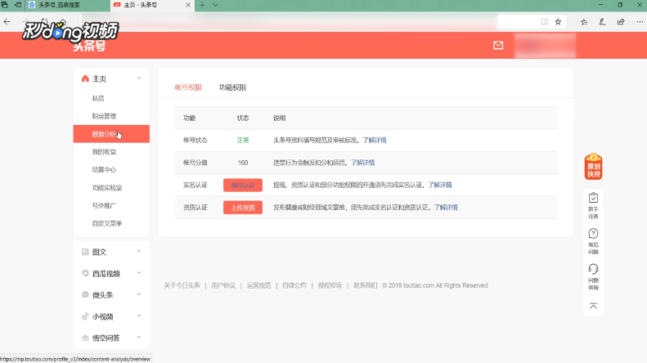Click the 正常 account status value
Viewport: 647px width, 363px height.
point(243,141)
